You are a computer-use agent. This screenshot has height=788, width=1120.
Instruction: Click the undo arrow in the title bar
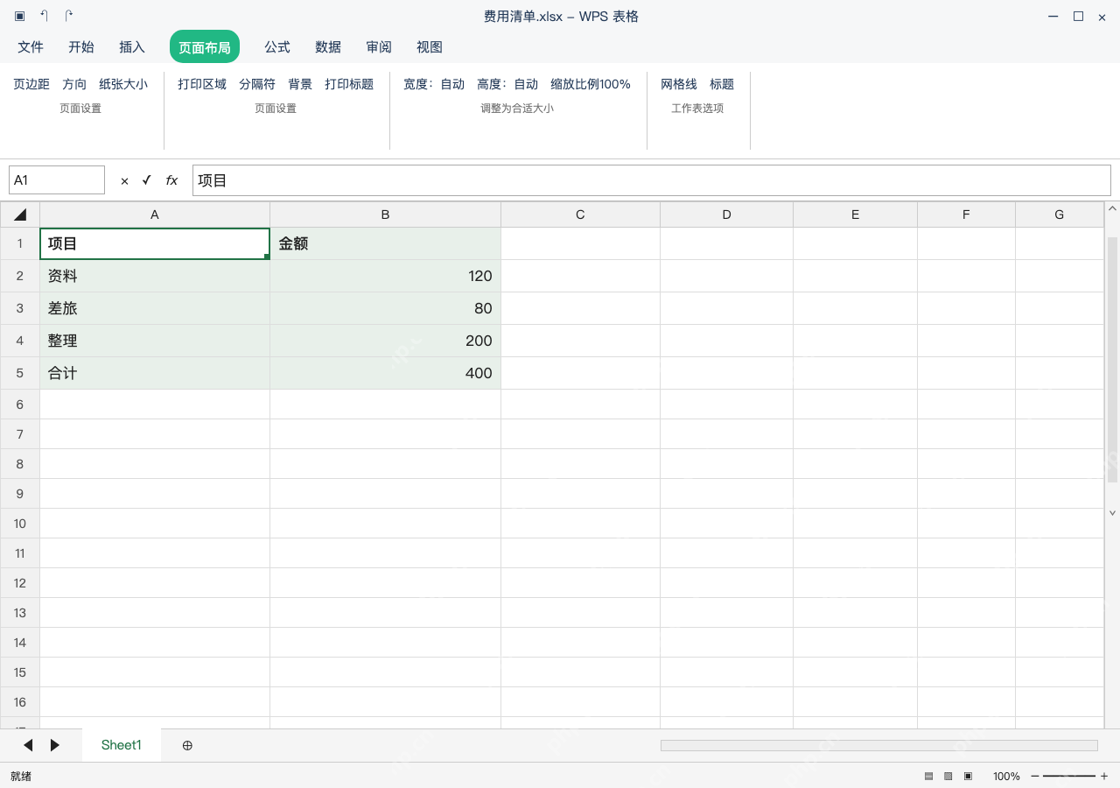click(45, 16)
